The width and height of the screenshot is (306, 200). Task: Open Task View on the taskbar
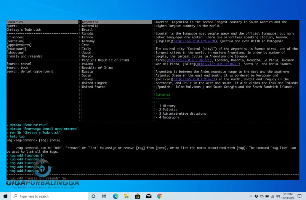pyautogui.click(x=104, y=196)
